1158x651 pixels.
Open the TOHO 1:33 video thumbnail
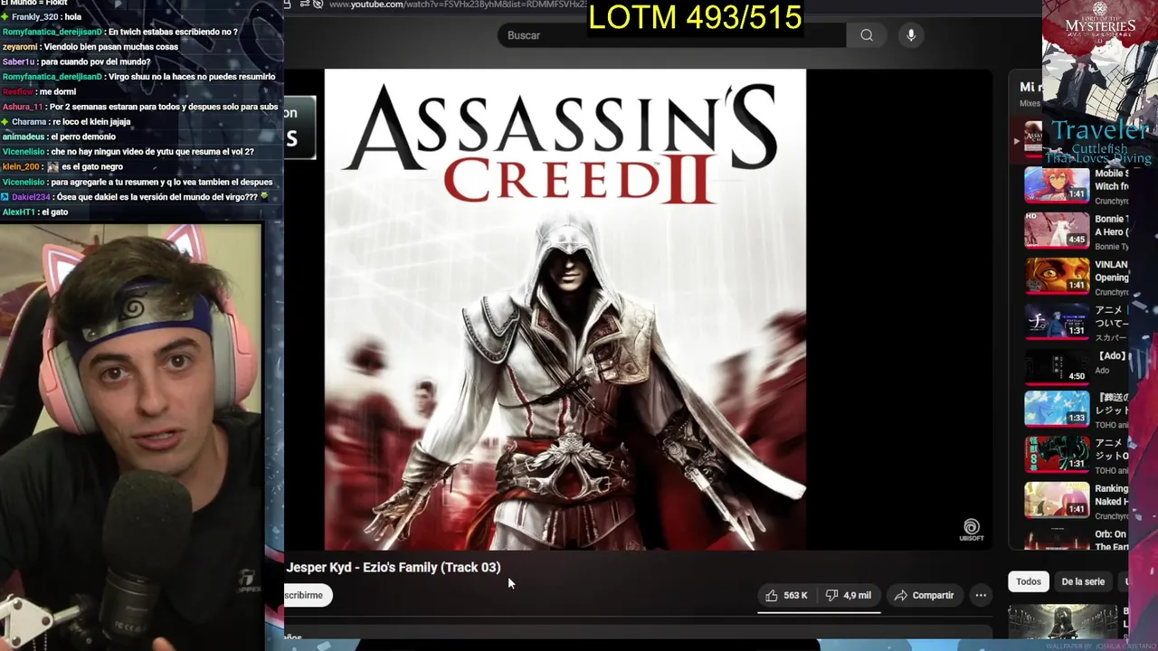pyautogui.click(x=1057, y=409)
